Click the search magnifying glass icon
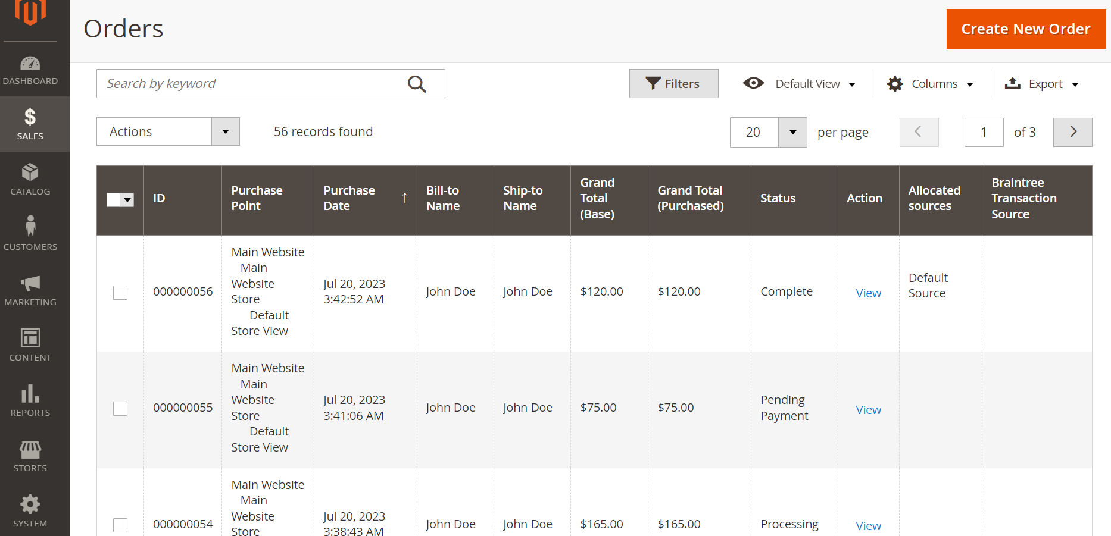The width and height of the screenshot is (1111, 536). pos(417,84)
